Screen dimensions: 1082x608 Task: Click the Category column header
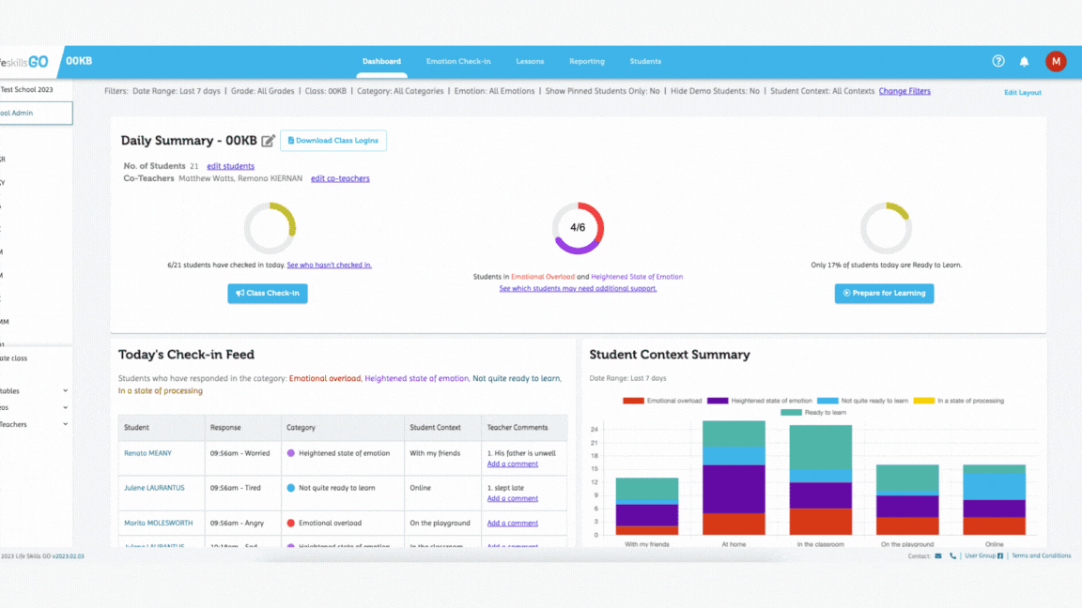click(x=342, y=428)
